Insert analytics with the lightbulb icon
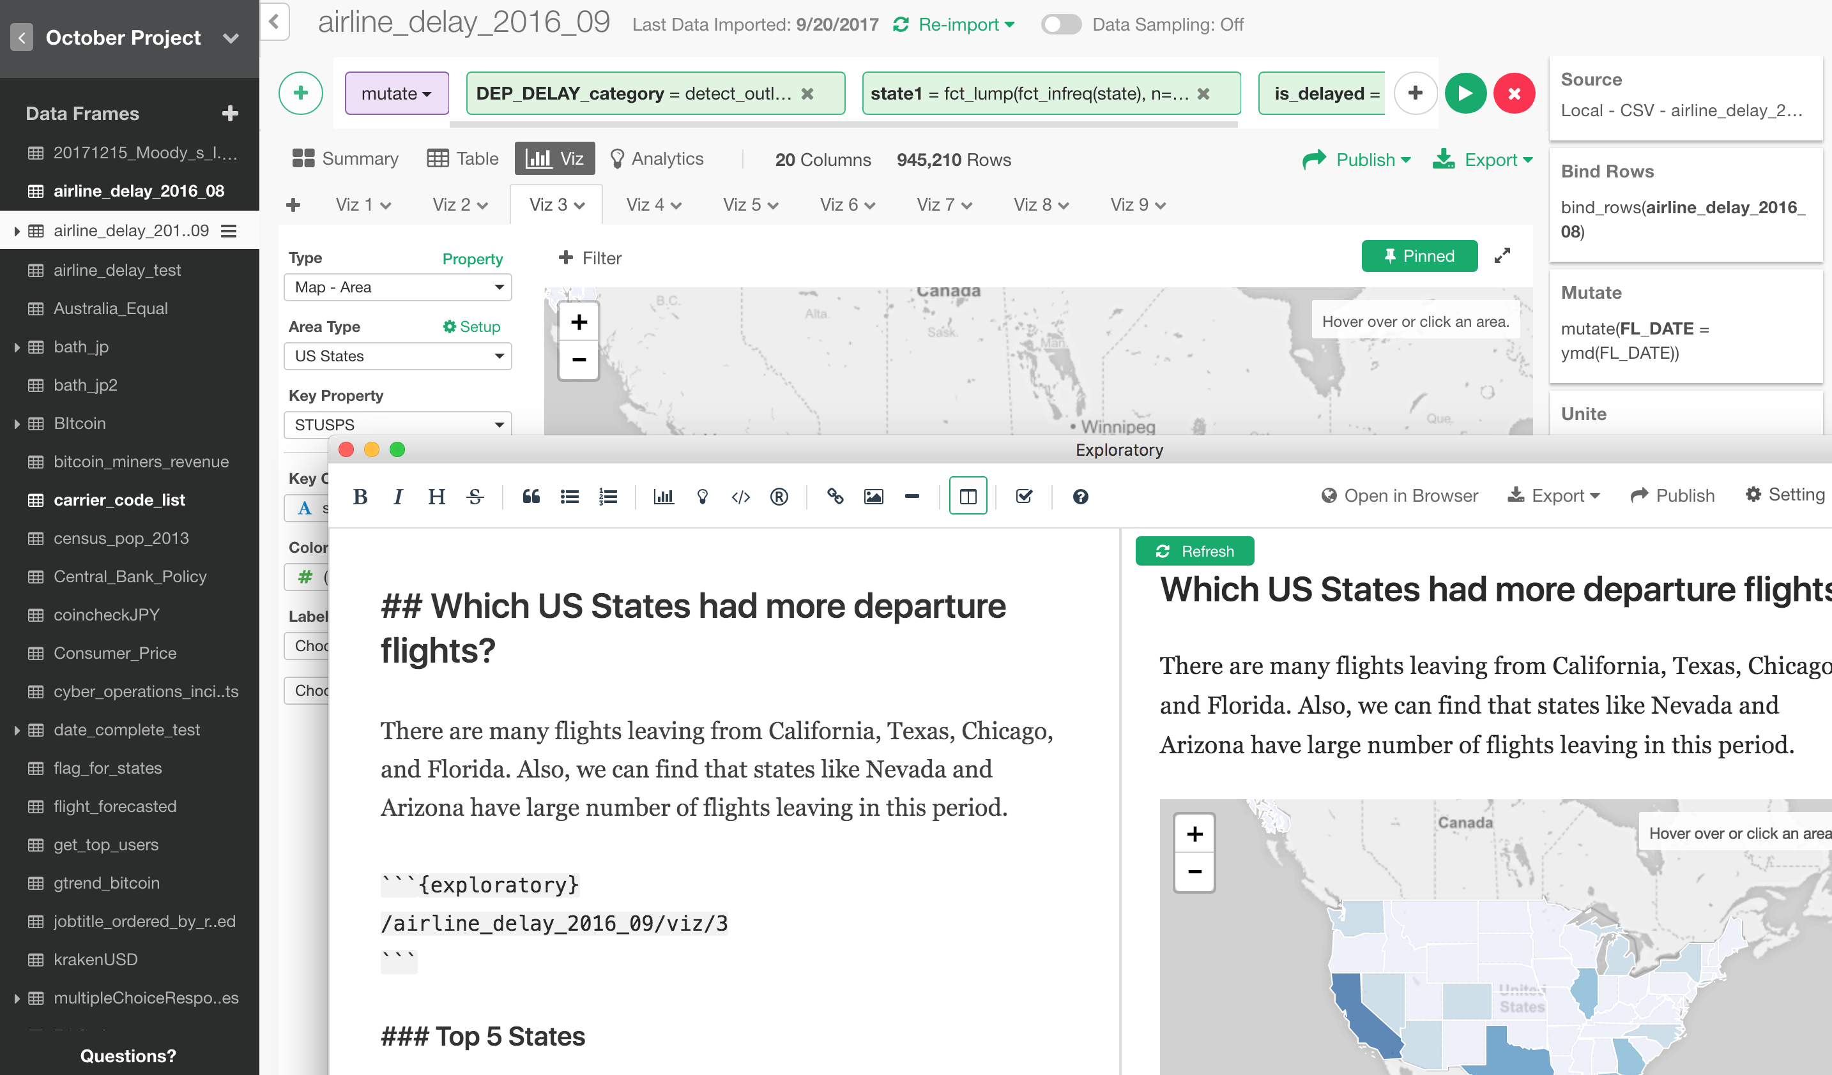The height and width of the screenshot is (1075, 1832). point(702,496)
